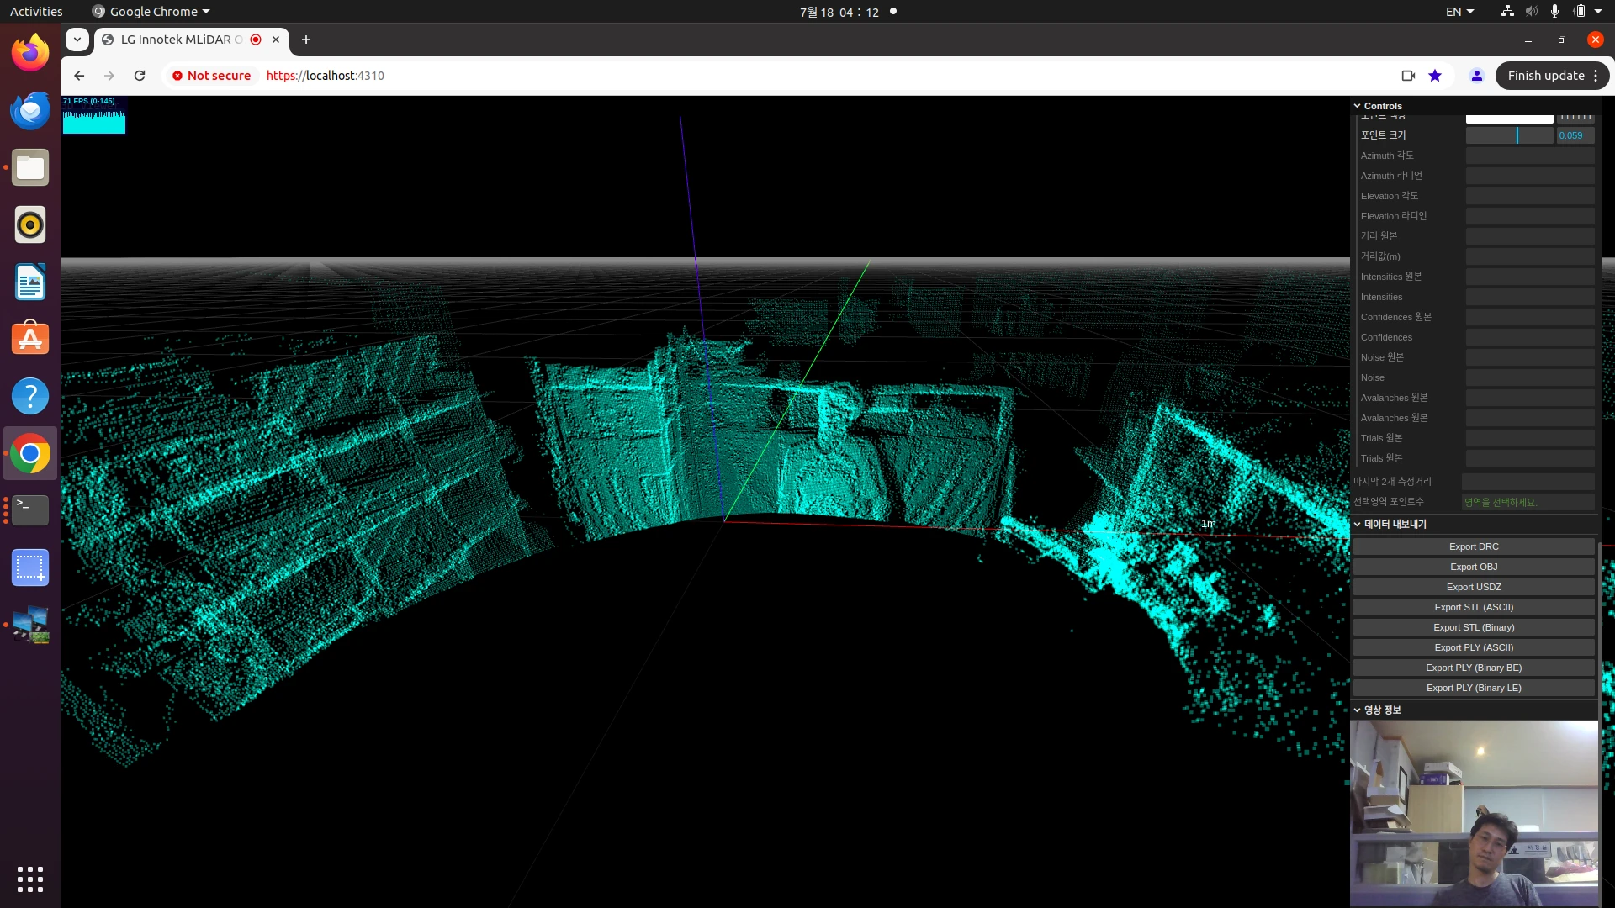
Task: Click the Azimuth 각도 value field
Action: coord(1530,156)
